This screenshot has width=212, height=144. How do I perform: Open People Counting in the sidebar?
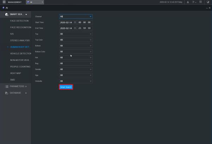pyautogui.click(x=20, y=67)
